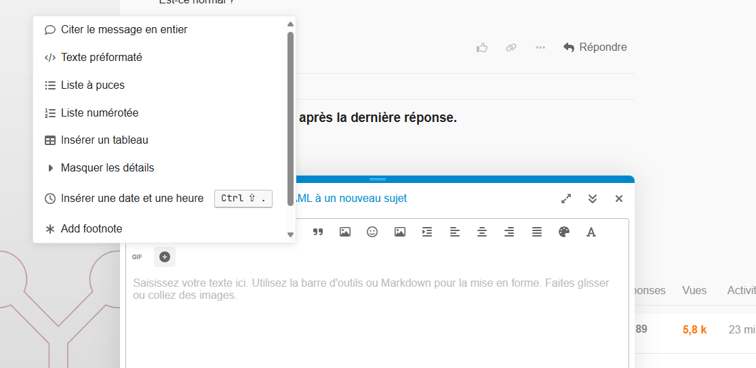The width and height of the screenshot is (756, 368).
Task: Show more post actions via ellipsis
Action: click(x=540, y=47)
